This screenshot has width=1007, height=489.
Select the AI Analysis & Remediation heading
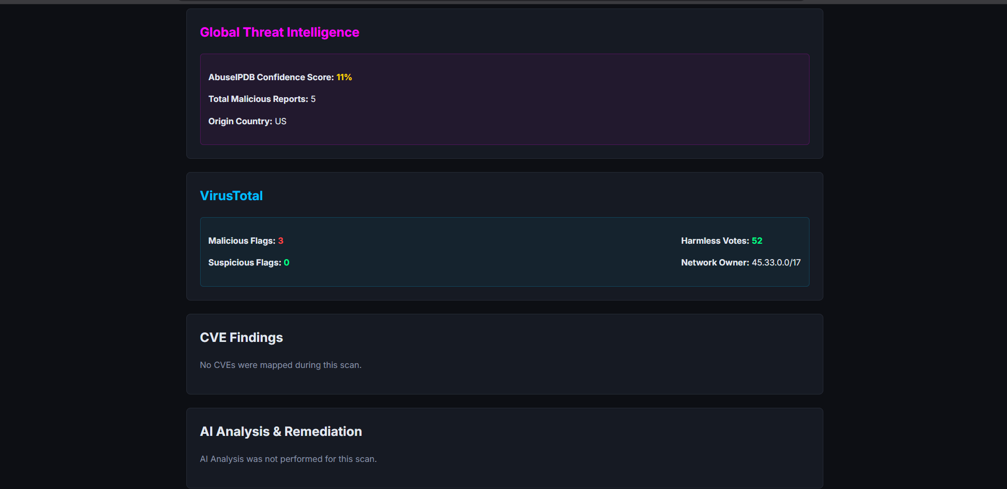(x=281, y=432)
